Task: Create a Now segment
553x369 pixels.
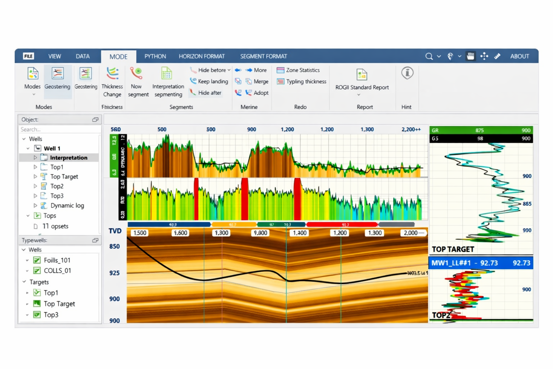Action: pyautogui.click(x=138, y=82)
